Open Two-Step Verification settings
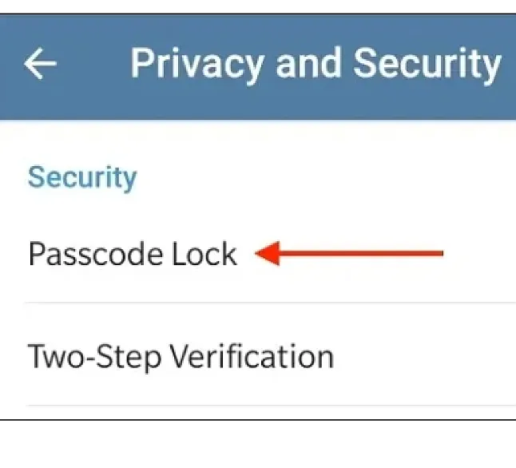 point(258,355)
